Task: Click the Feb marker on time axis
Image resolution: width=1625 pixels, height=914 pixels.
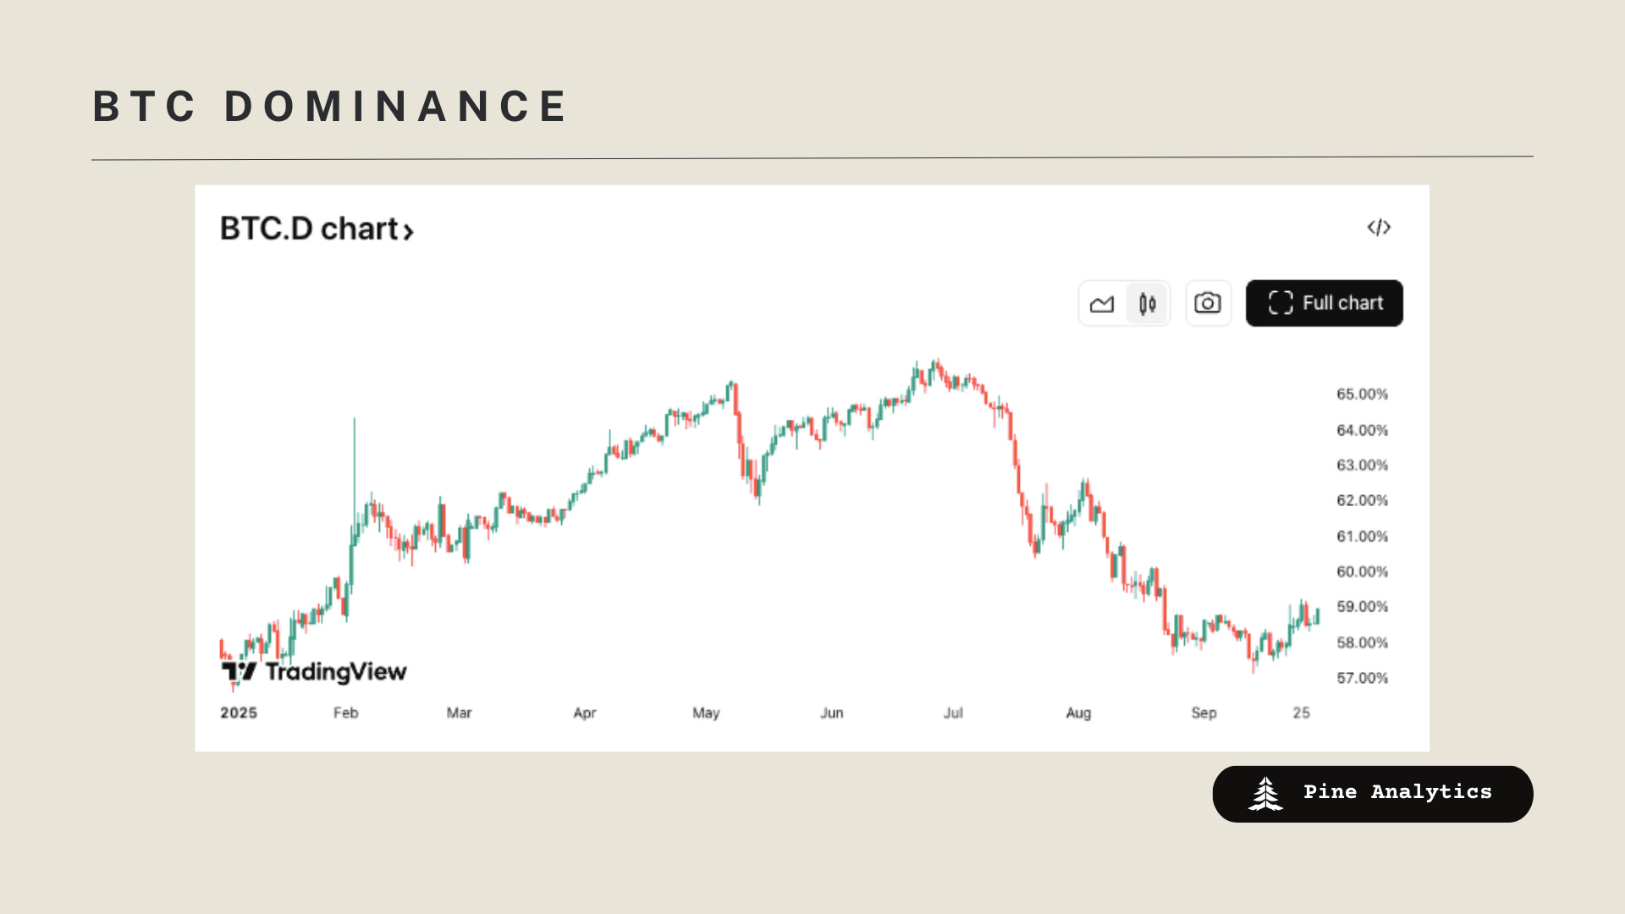Action: tap(345, 713)
